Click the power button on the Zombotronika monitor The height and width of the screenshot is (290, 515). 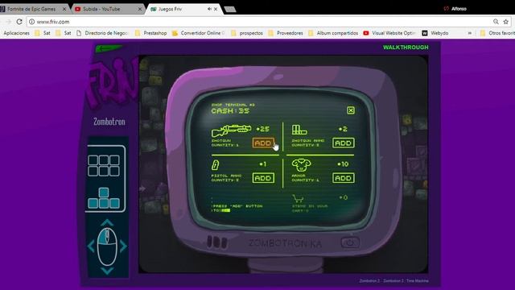pyautogui.click(x=350, y=243)
